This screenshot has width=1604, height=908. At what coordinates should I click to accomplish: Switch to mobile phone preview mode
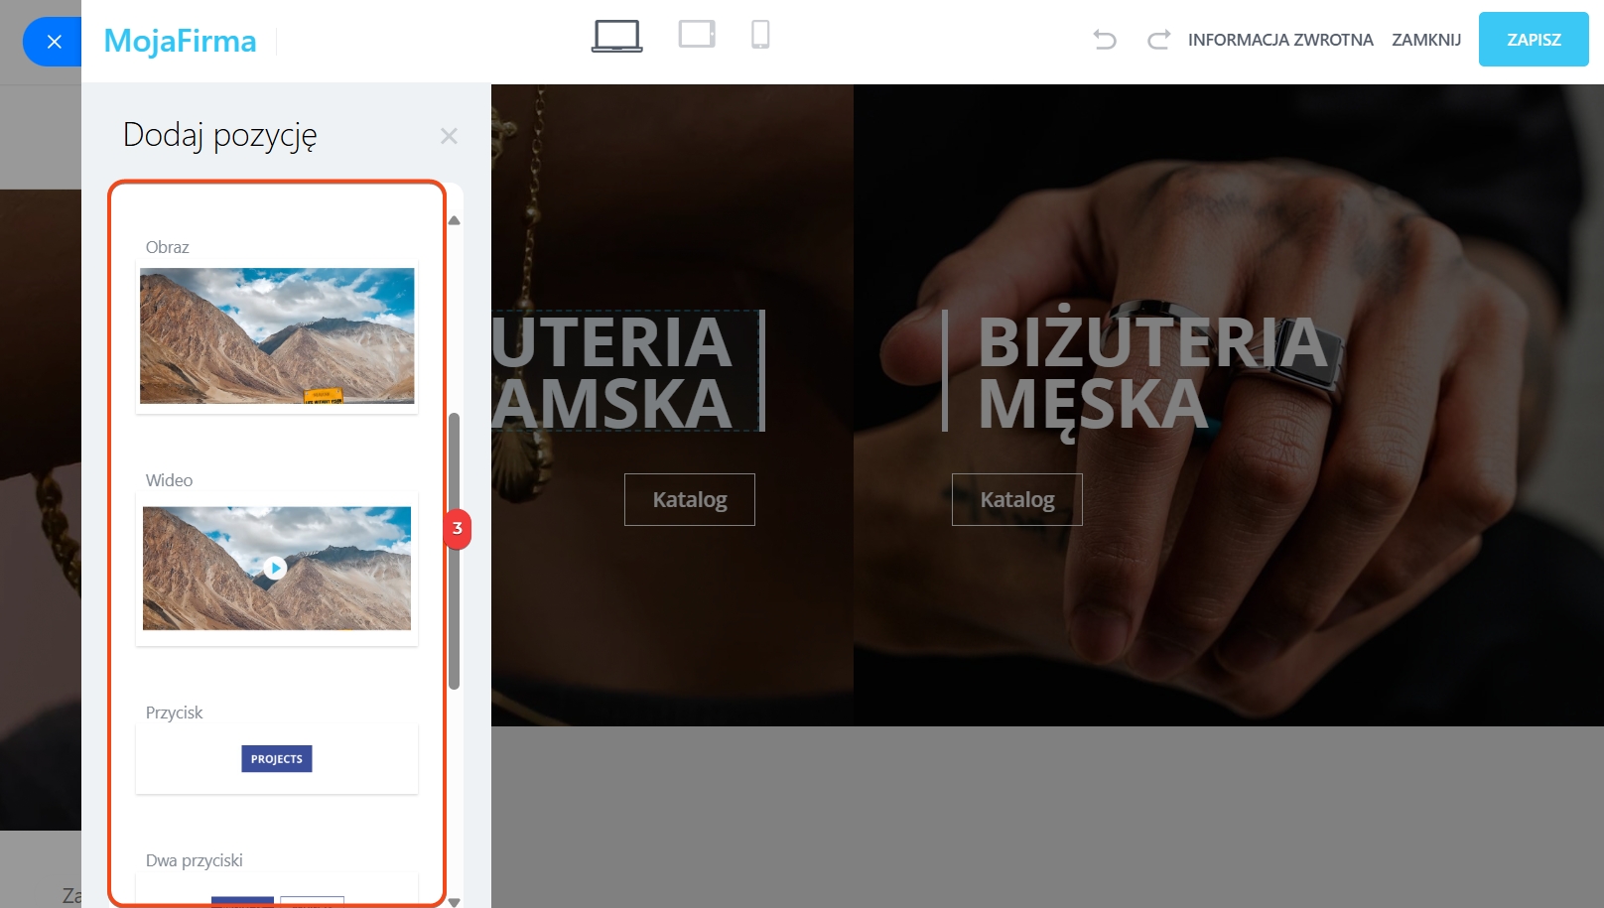click(760, 35)
